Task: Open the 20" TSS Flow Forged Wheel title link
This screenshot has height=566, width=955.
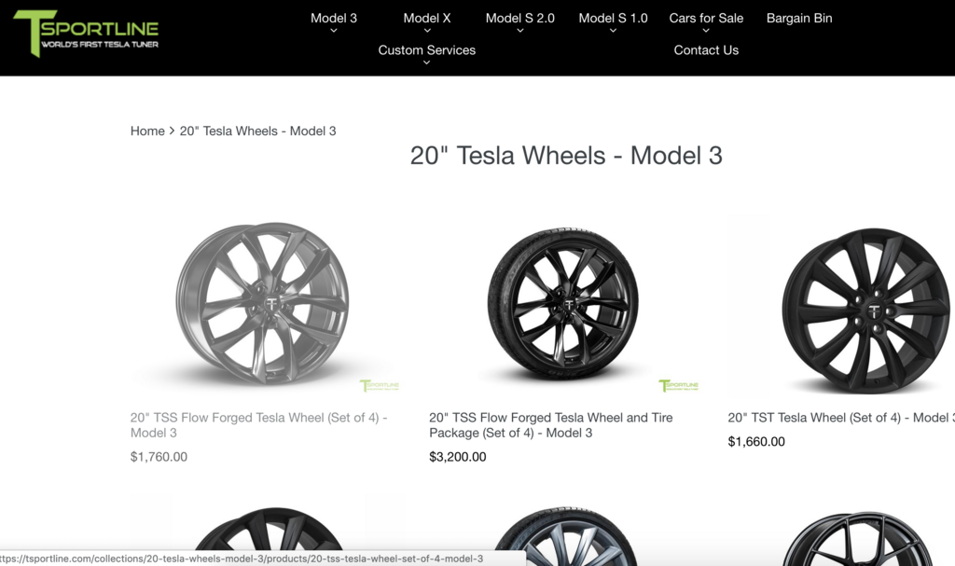Action: (x=259, y=425)
